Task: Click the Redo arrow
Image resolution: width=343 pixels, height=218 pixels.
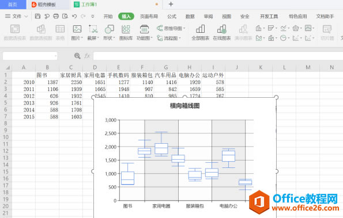Action: pyautogui.click(x=83, y=16)
